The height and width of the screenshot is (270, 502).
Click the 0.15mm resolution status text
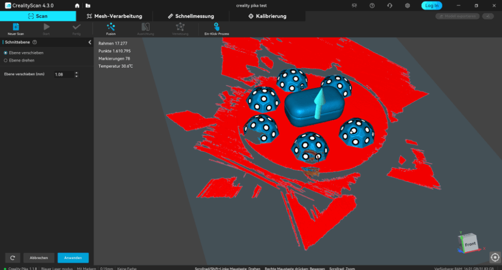(x=106, y=268)
